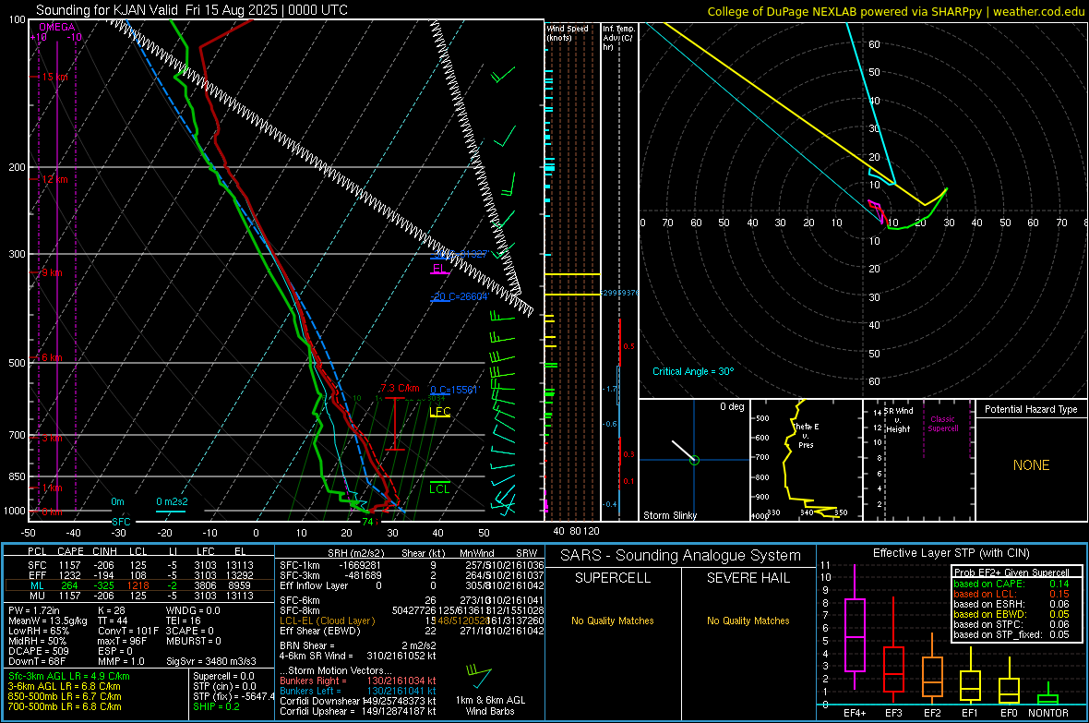Click the green Storm Slinky circle marker
Image resolution: width=1089 pixels, height=723 pixels.
pos(694,460)
